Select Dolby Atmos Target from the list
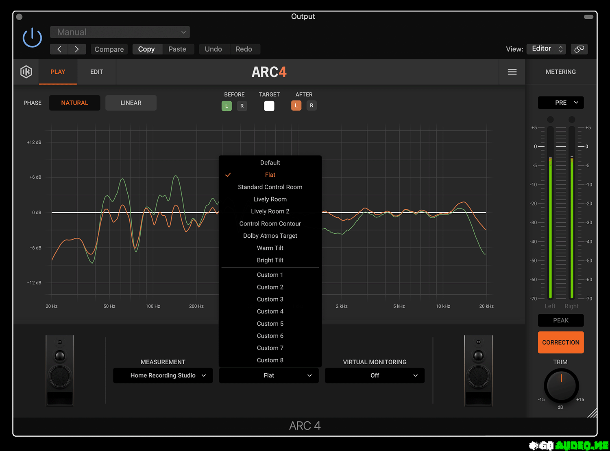This screenshot has width=610, height=451. [x=270, y=236]
